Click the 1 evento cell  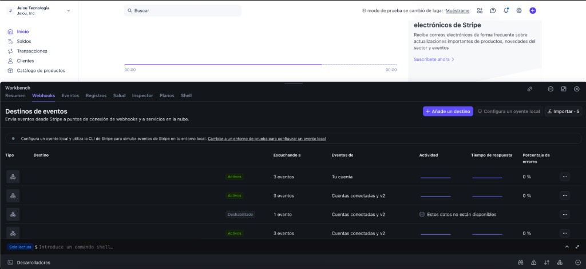click(x=283, y=215)
